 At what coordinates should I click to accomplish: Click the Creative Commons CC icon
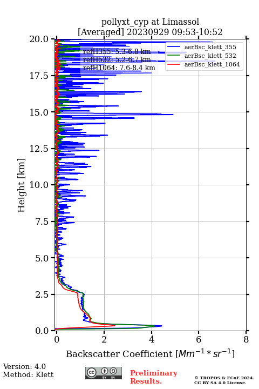tap(91, 372)
